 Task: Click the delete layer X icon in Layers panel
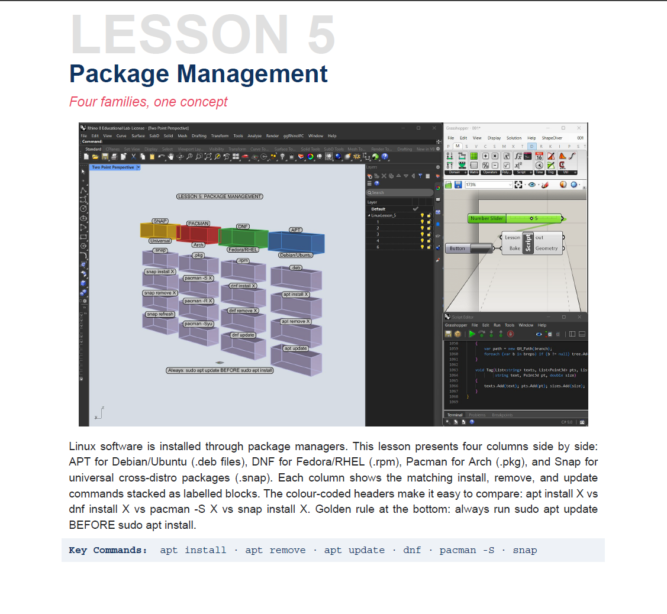click(x=384, y=176)
